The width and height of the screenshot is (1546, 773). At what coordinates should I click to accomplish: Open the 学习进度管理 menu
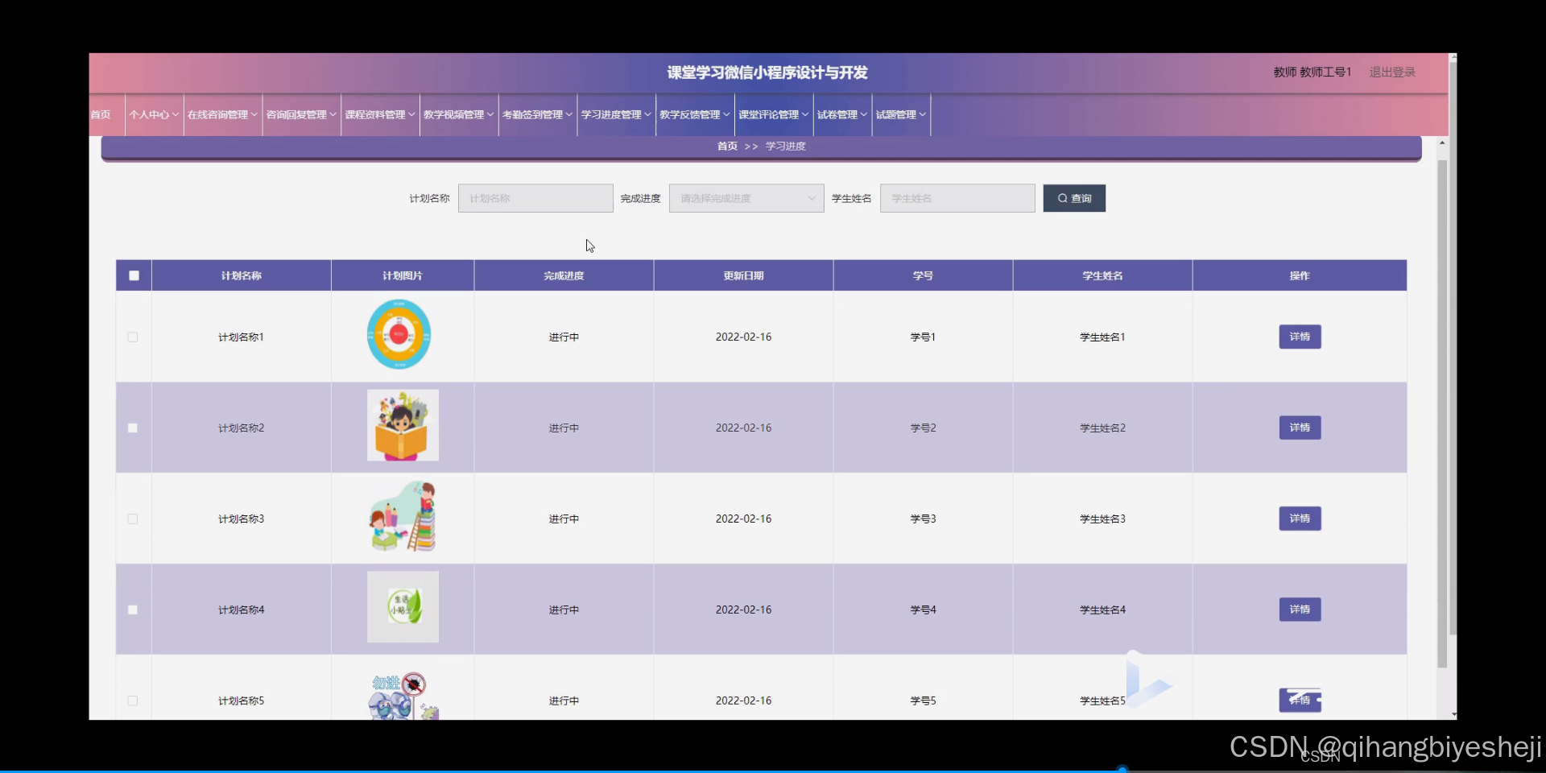point(614,114)
